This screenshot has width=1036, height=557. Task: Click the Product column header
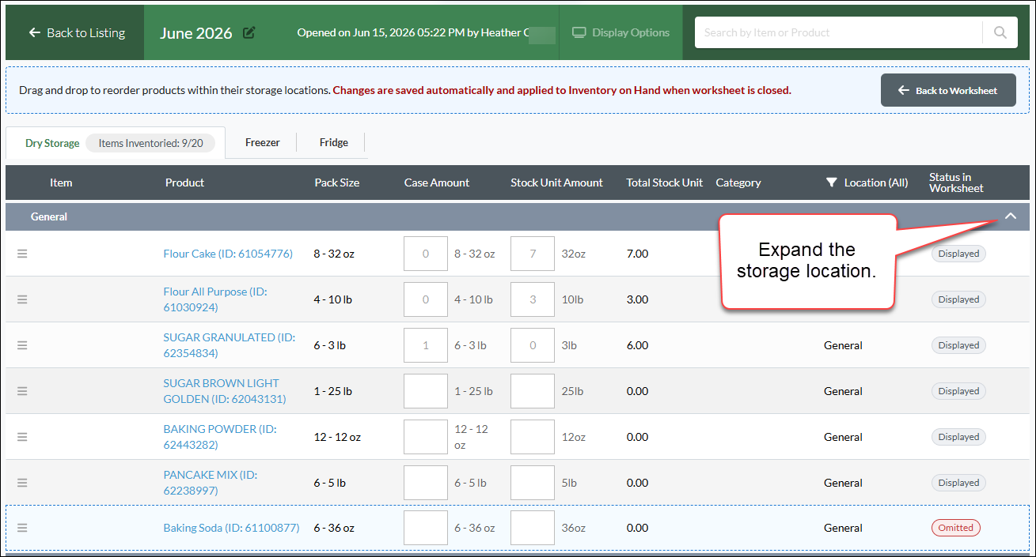point(184,183)
